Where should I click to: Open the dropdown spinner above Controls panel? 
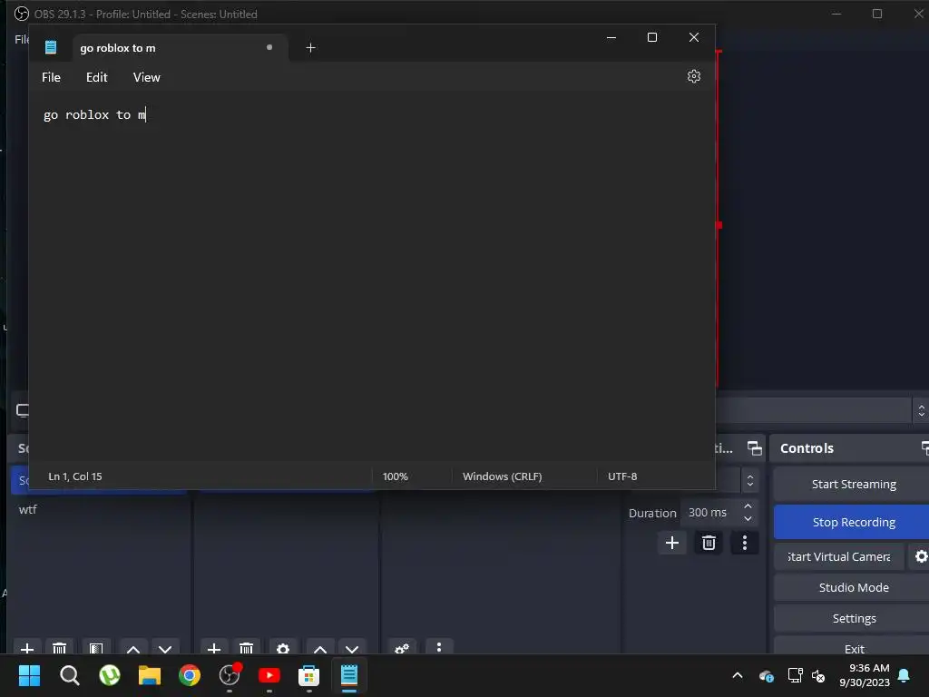pyautogui.click(x=921, y=410)
